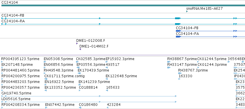Image resolution: width=245 pixels, height=109 pixels.
Task: Click the CG34104-RA transcript label
Action: tap(13, 21)
